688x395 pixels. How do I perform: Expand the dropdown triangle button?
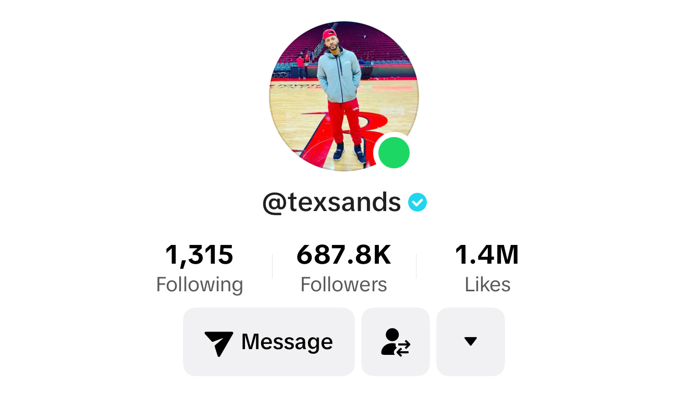click(x=471, y=342)
